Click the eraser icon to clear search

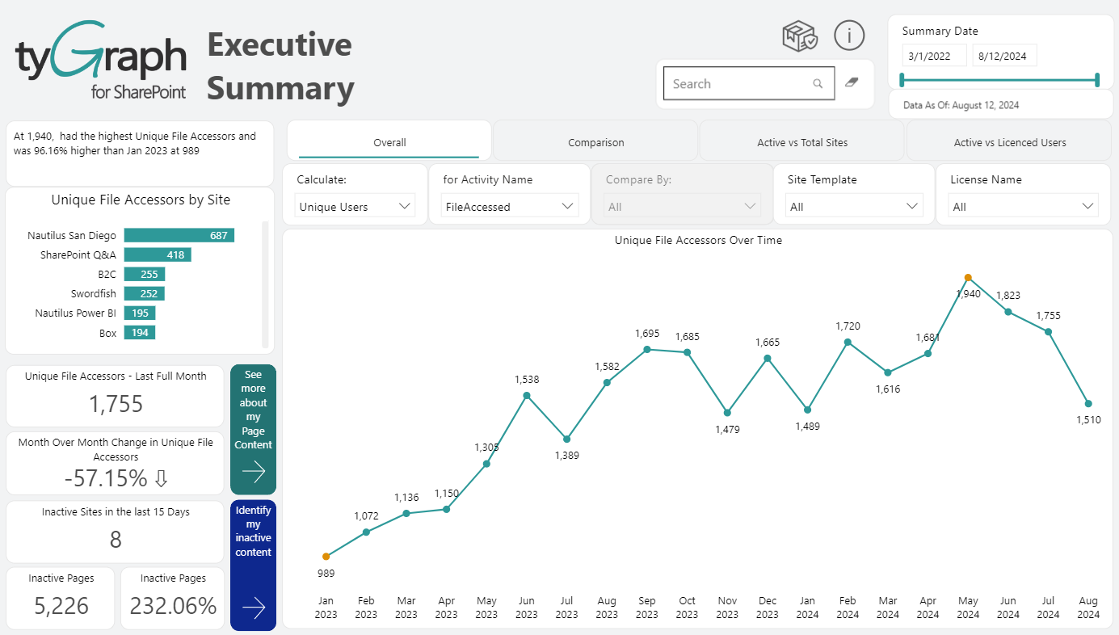point(851,82)
